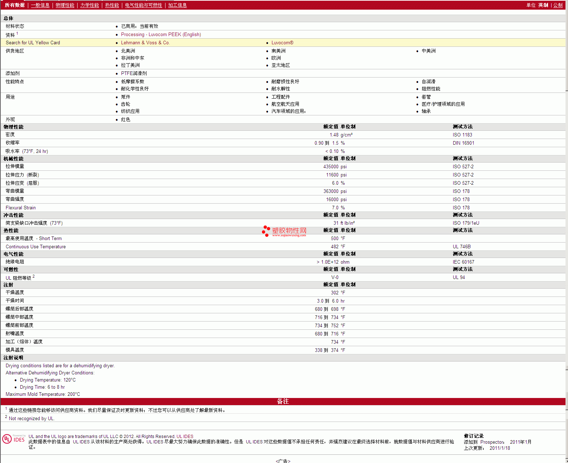568x463 pixels.
Task: Open Processing - Luvocom PEEK (English) link
Action: 161,34
